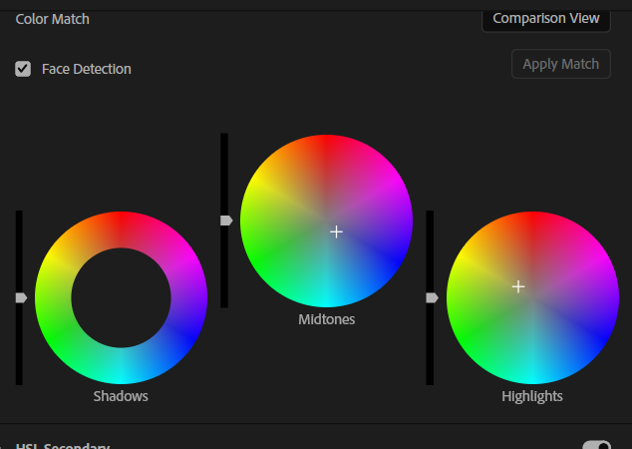Click top of the Highlights slider track
The image size is (632, 449).
point(430,218)
